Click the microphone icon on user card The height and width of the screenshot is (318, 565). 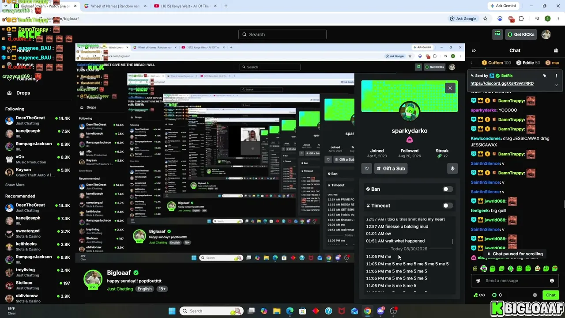pos(452,168)
